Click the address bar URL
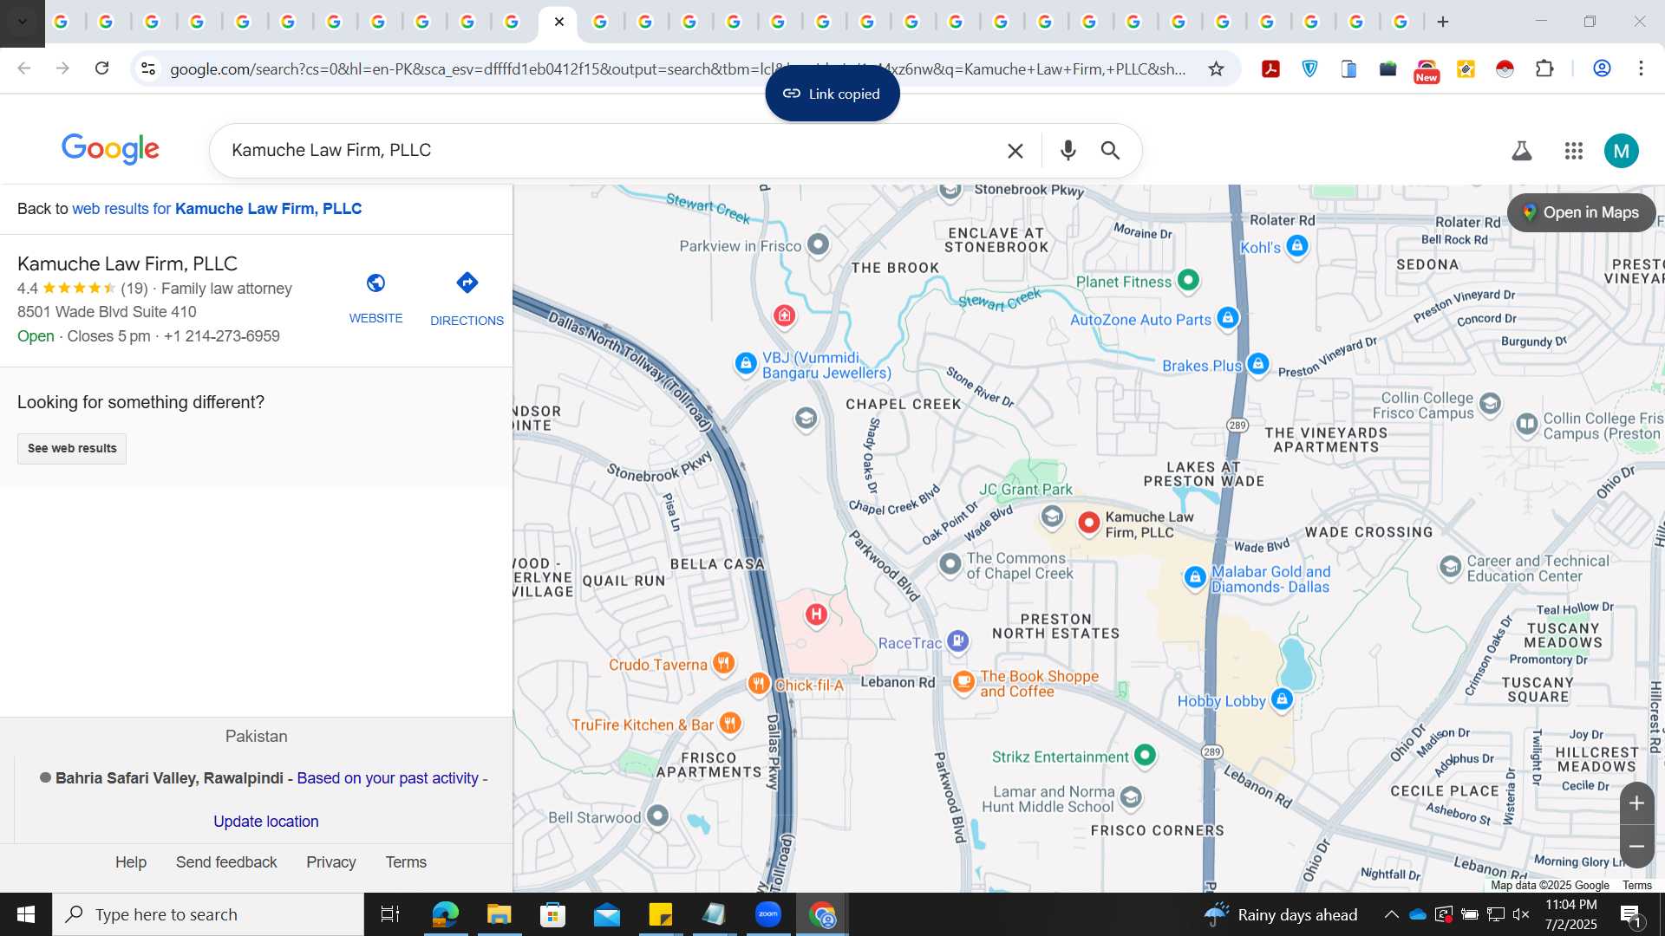This screenshot has width=1665, height=936. tap(677, 68)
